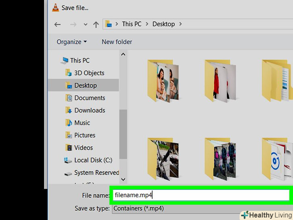Click the File name input field
The image size is (293, 220).
click(x=201, y=195)
